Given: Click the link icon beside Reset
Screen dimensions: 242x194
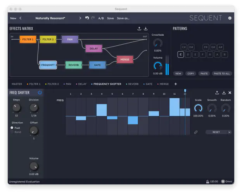Looking at the screenshot, I should 196,132.
